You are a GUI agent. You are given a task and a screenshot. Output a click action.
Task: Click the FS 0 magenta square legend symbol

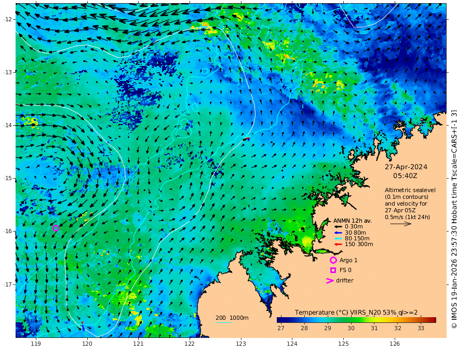[x=333, y=270]
